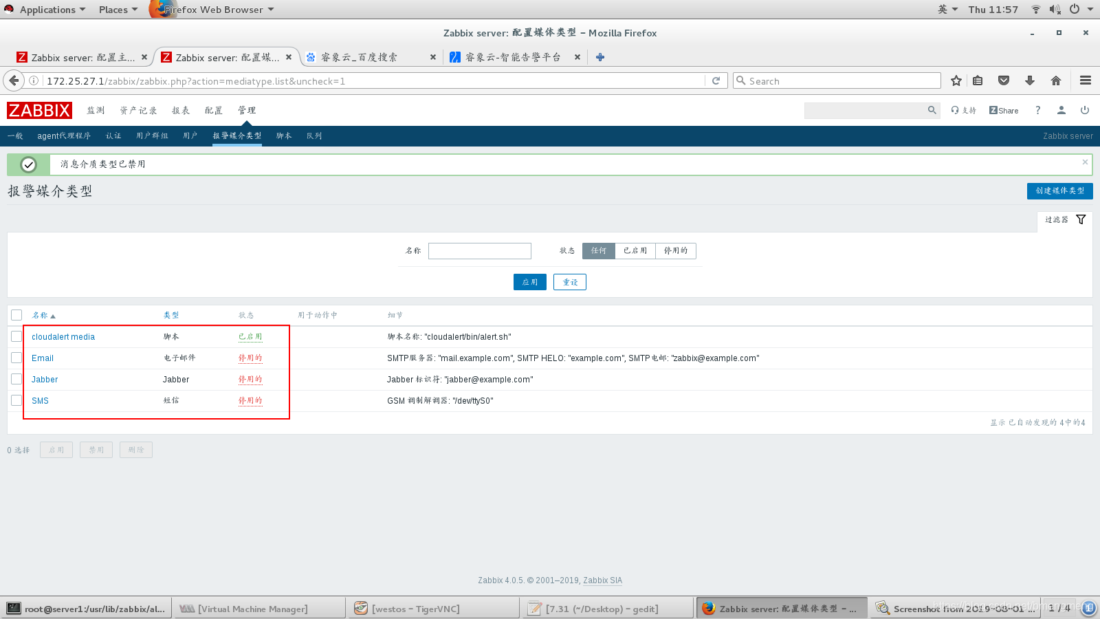
Task: Check the select-all checkbox in table header
Action: coord(16,315)
